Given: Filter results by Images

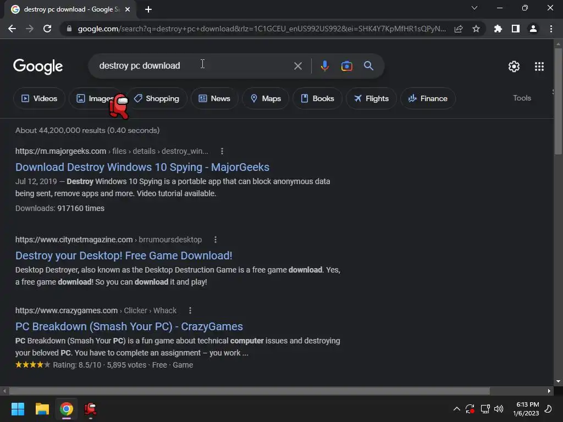Looking at the screenshot, I should (x=95, y=98).
